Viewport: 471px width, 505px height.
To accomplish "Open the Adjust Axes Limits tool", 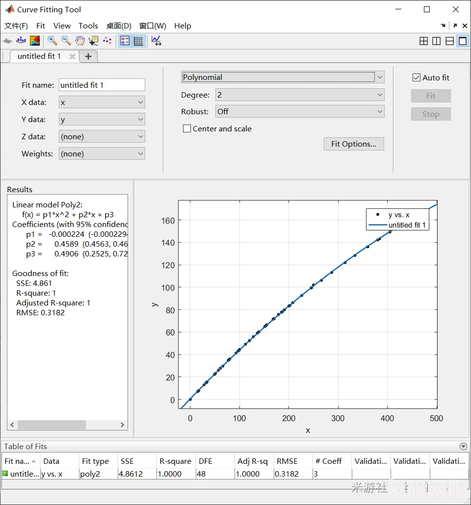I will pos(157,41).
